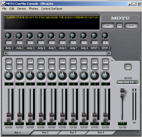Click the SPDF 2 trim knob
The image size is (142, 137).
tap(105, 36)
